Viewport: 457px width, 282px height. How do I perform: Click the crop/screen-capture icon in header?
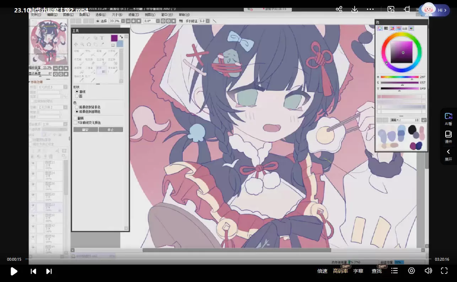coord(407,9)
